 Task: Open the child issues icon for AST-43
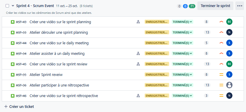point(138,22)
